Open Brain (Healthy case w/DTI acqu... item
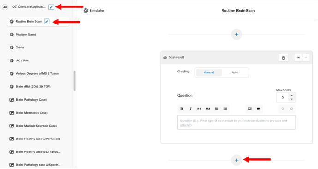318x169 pixels. (x=38, y=152)
